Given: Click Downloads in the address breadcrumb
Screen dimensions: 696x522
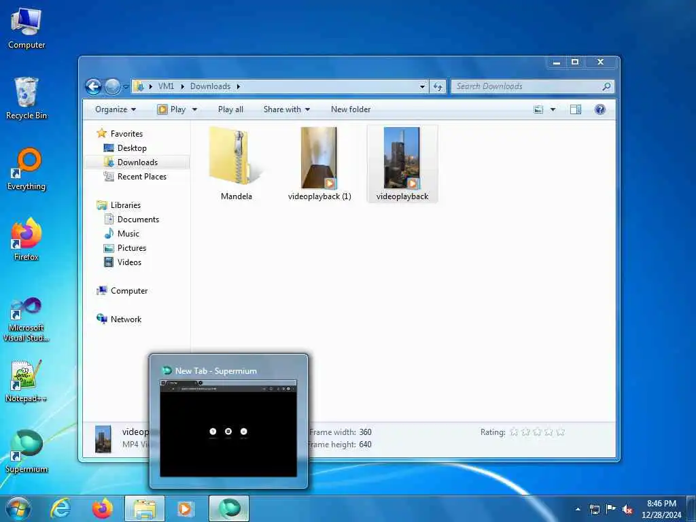Looking at the screenshot, I should 211,86.
